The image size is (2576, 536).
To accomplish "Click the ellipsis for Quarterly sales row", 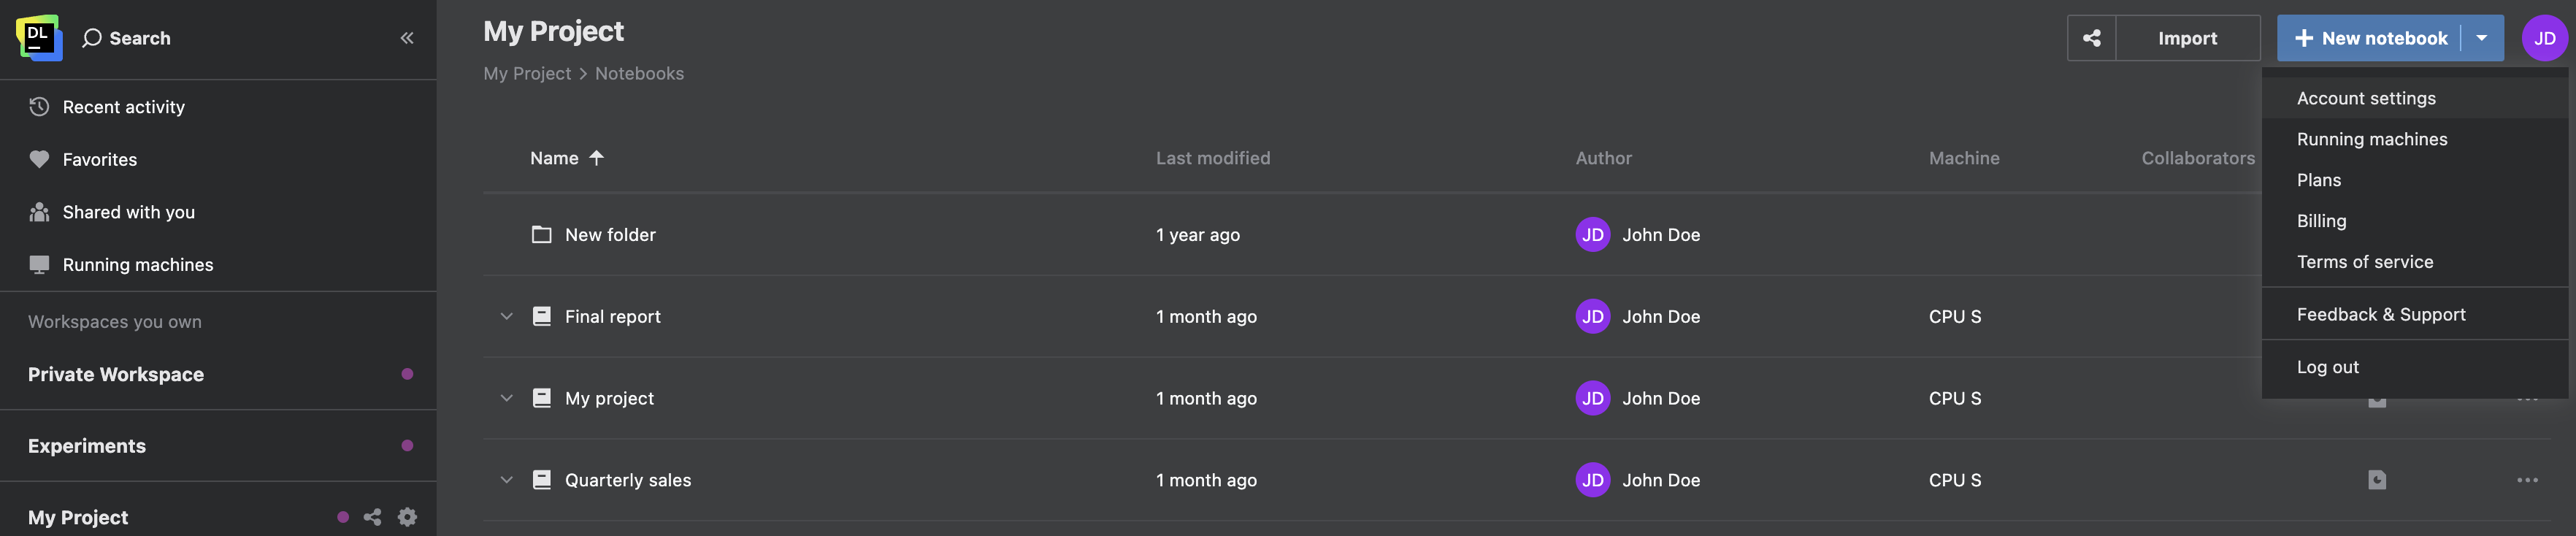I will coord(2527,480).
